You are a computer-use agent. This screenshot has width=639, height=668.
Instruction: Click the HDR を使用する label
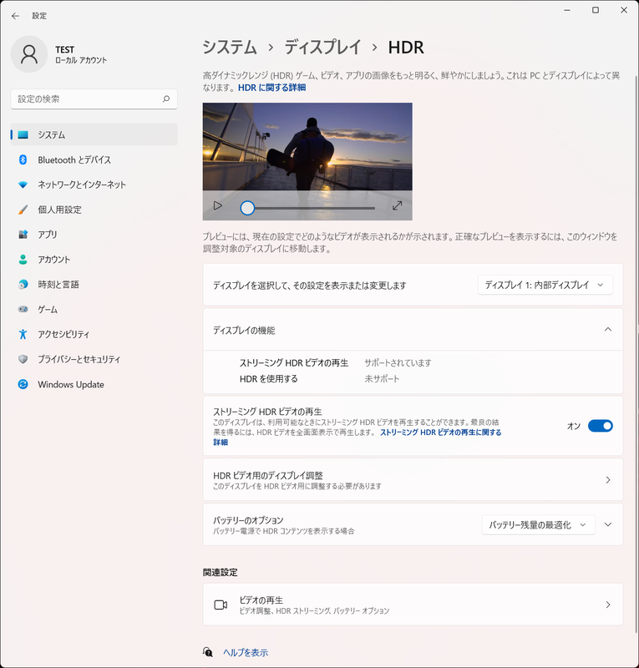click(x=269, y=379)
